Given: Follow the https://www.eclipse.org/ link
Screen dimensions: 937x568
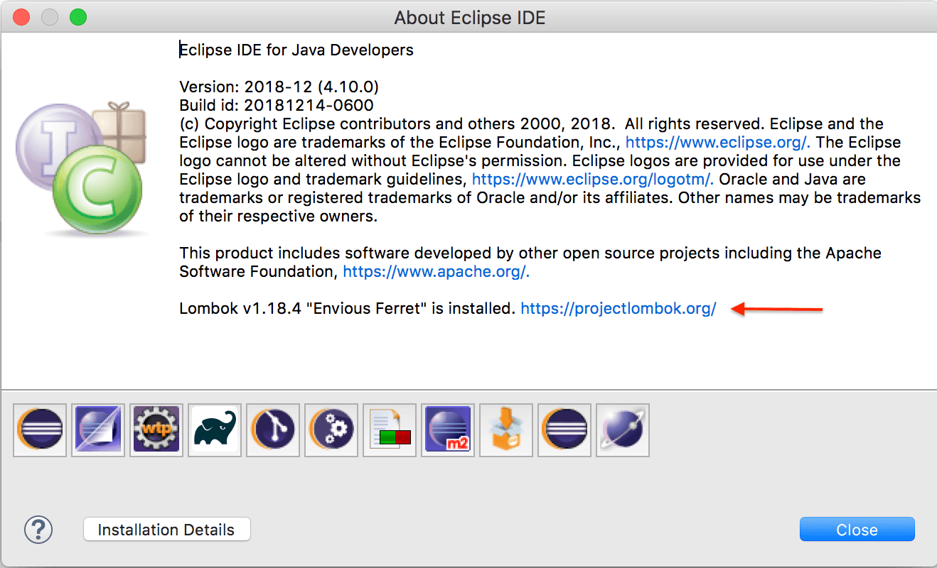Looking at the screenshot, I should click(x=718, y=142).
